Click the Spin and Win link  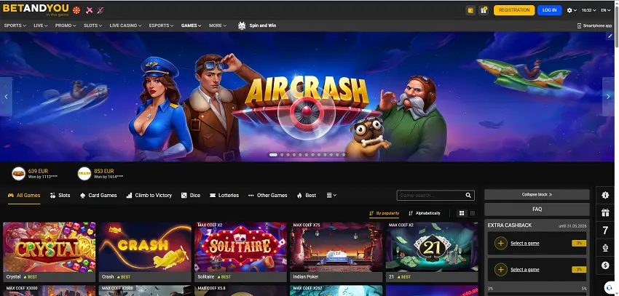click(x=263, y=25)
